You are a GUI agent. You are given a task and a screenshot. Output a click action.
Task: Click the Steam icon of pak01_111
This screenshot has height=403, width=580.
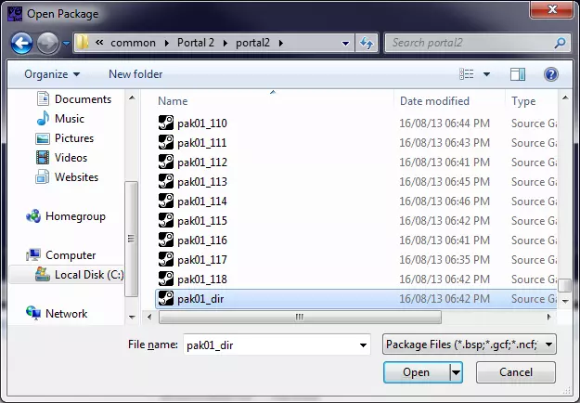coord(166,142)
